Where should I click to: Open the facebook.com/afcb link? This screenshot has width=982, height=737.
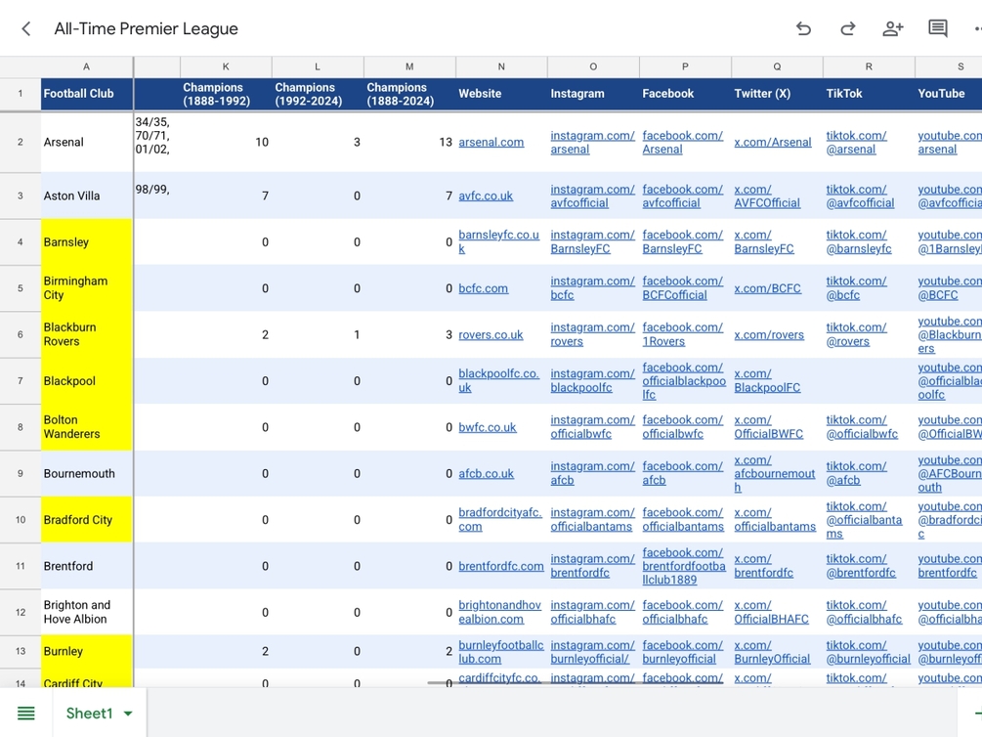tap(683, 473)
